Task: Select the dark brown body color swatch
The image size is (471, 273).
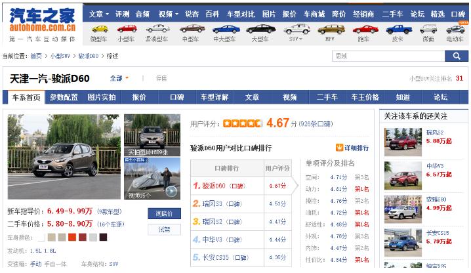Action: [103, 237]
